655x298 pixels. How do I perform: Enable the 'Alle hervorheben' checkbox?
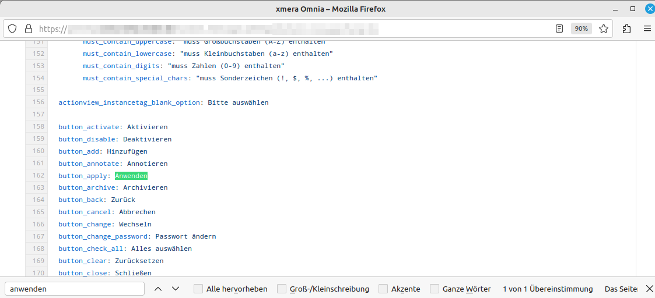(x=198, y=289)
